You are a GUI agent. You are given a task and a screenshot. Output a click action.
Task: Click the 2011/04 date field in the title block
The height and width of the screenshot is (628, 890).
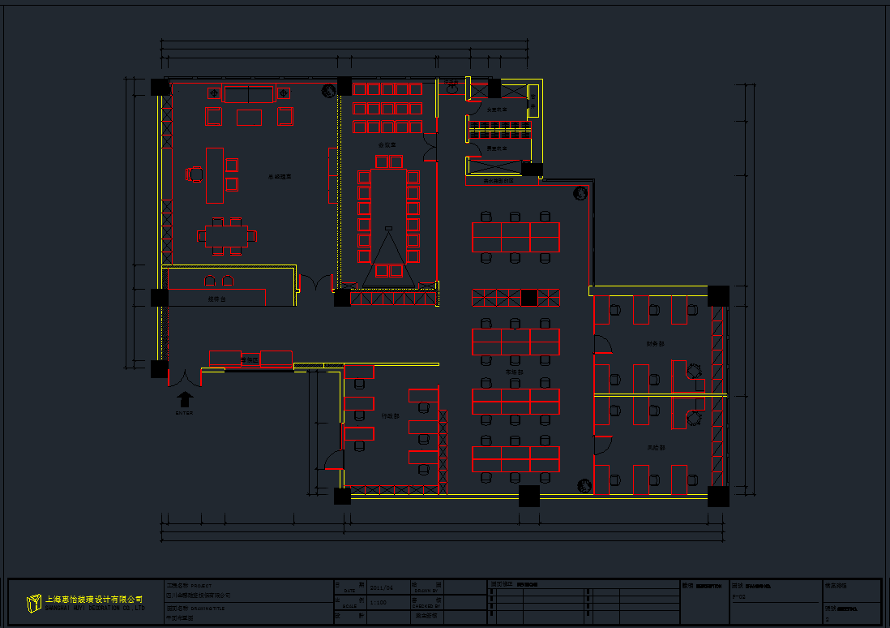[x=381, y=587]
